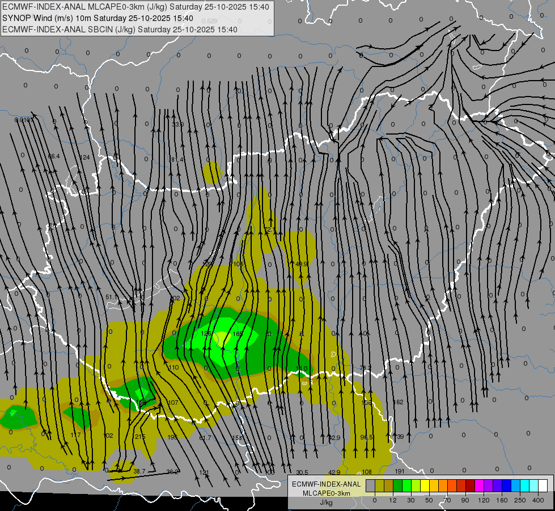This screenshot has height=511, width=555.
Task: Click the '72.7' value on the map
Action: (x=270, y=230)
